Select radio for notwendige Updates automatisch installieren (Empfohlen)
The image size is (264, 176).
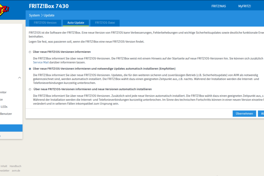(x=30, y=69)
